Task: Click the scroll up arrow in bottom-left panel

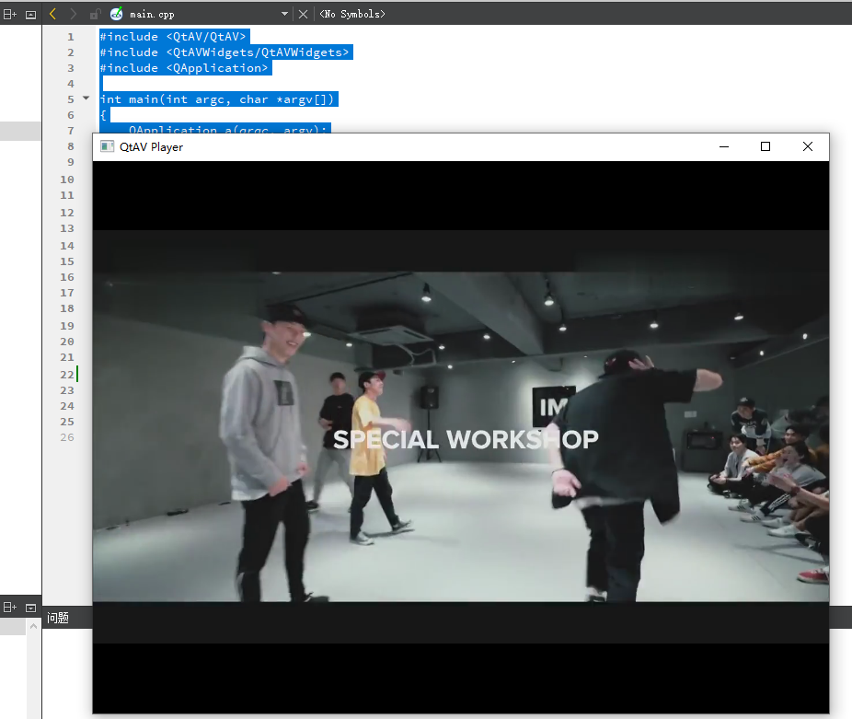Action: [x=33, y=627]
